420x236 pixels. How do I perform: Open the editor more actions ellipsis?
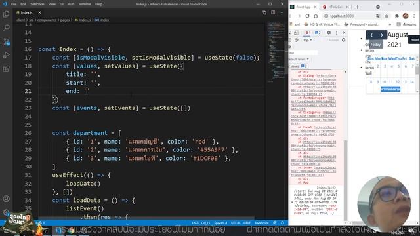[282, 12]
